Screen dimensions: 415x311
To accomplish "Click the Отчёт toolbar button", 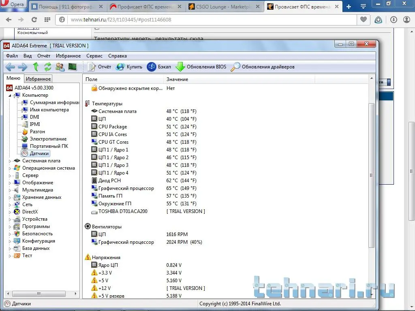I will (99, 67).
